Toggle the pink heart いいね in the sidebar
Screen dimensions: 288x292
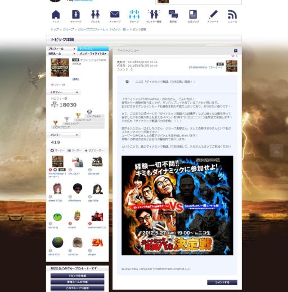point(52,85)
